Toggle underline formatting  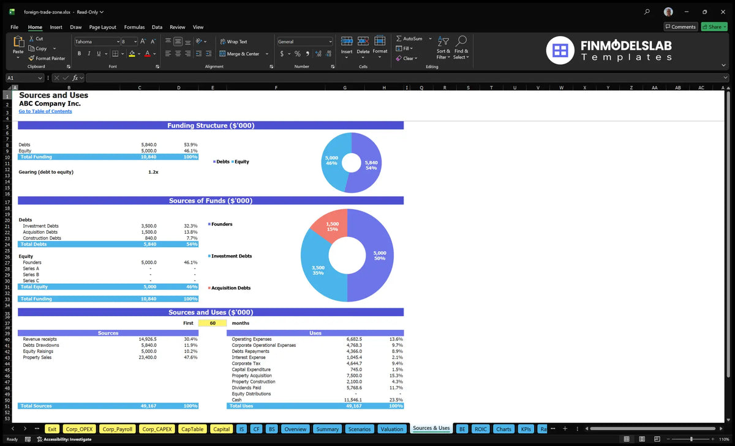pyautogui.click(x=99, y=54)
